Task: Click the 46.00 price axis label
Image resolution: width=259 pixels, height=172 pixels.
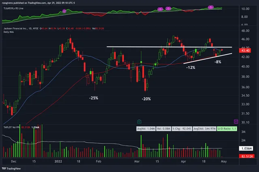Action: click(x=245, y=39)
